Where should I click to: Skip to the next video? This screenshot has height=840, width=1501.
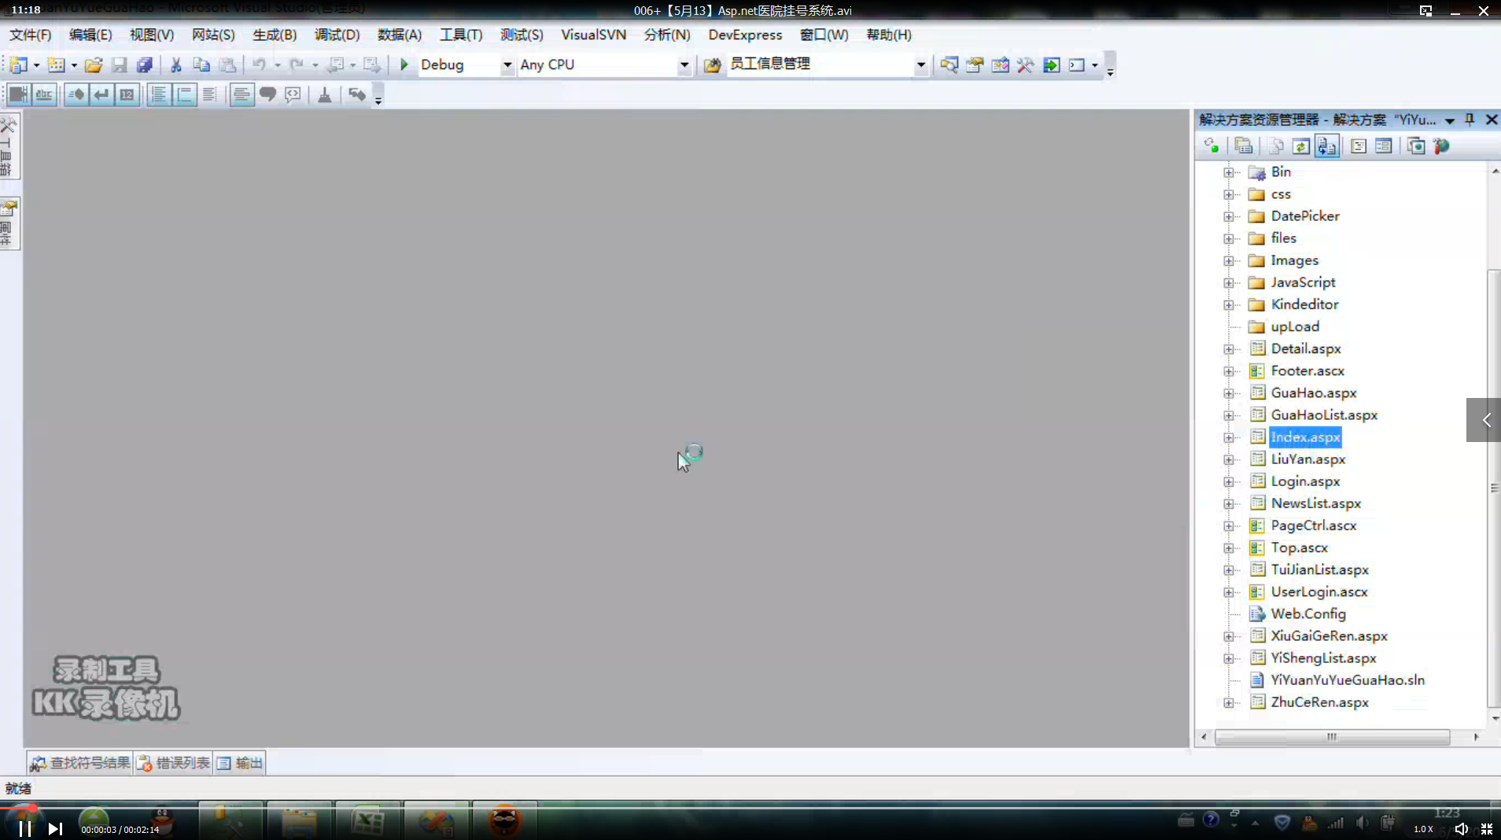coord(54,828)
